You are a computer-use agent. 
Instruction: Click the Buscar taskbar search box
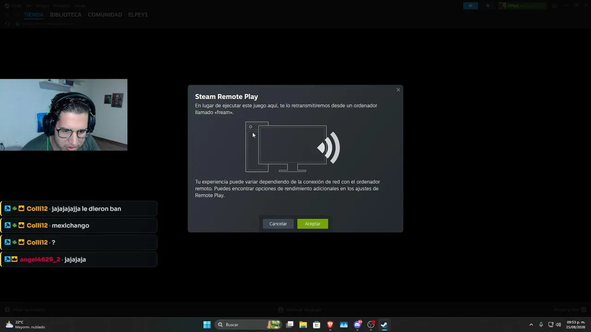coord(248,325)
